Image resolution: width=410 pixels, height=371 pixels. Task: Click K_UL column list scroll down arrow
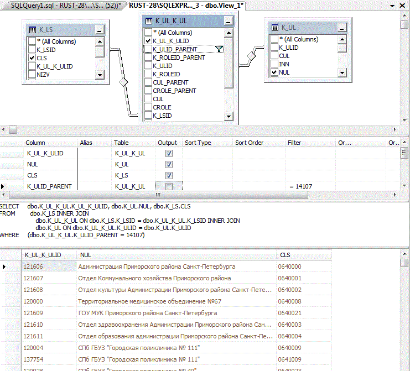342,73
